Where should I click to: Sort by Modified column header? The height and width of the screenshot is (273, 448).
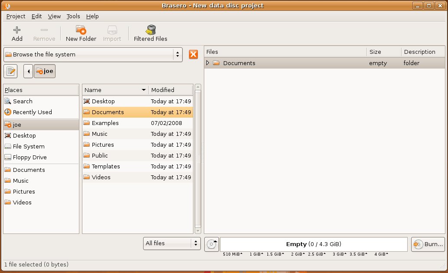click(171, 90)
